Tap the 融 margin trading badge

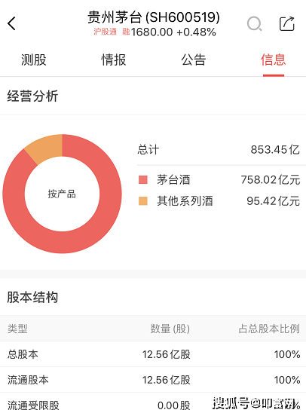pos(126,32)
